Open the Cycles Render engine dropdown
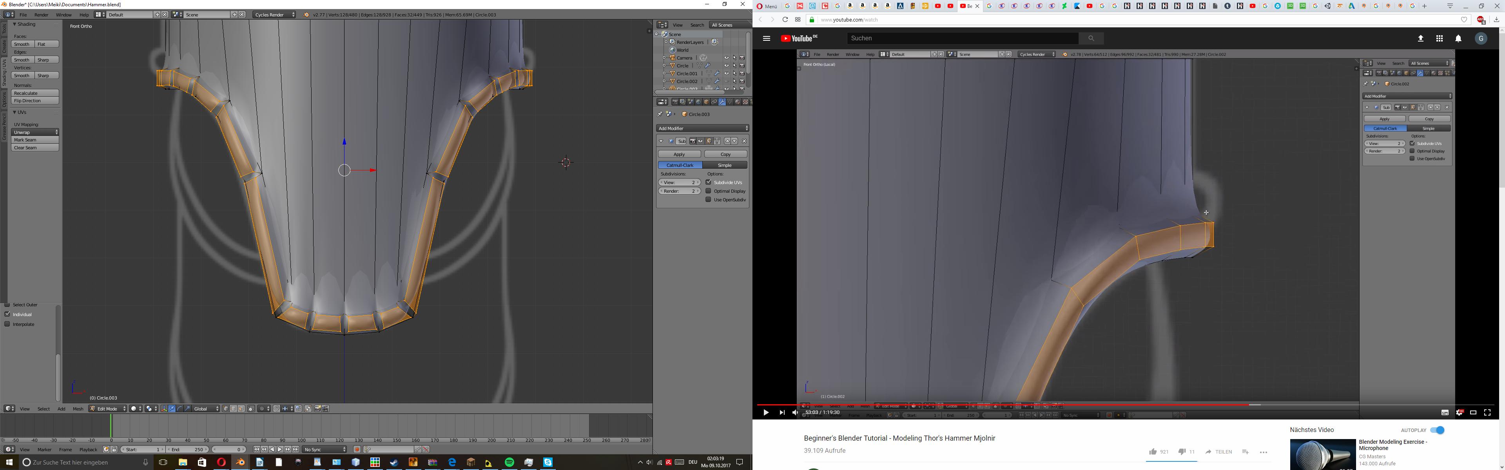Viewport: 1505px width, 470px height. (275, 14)
